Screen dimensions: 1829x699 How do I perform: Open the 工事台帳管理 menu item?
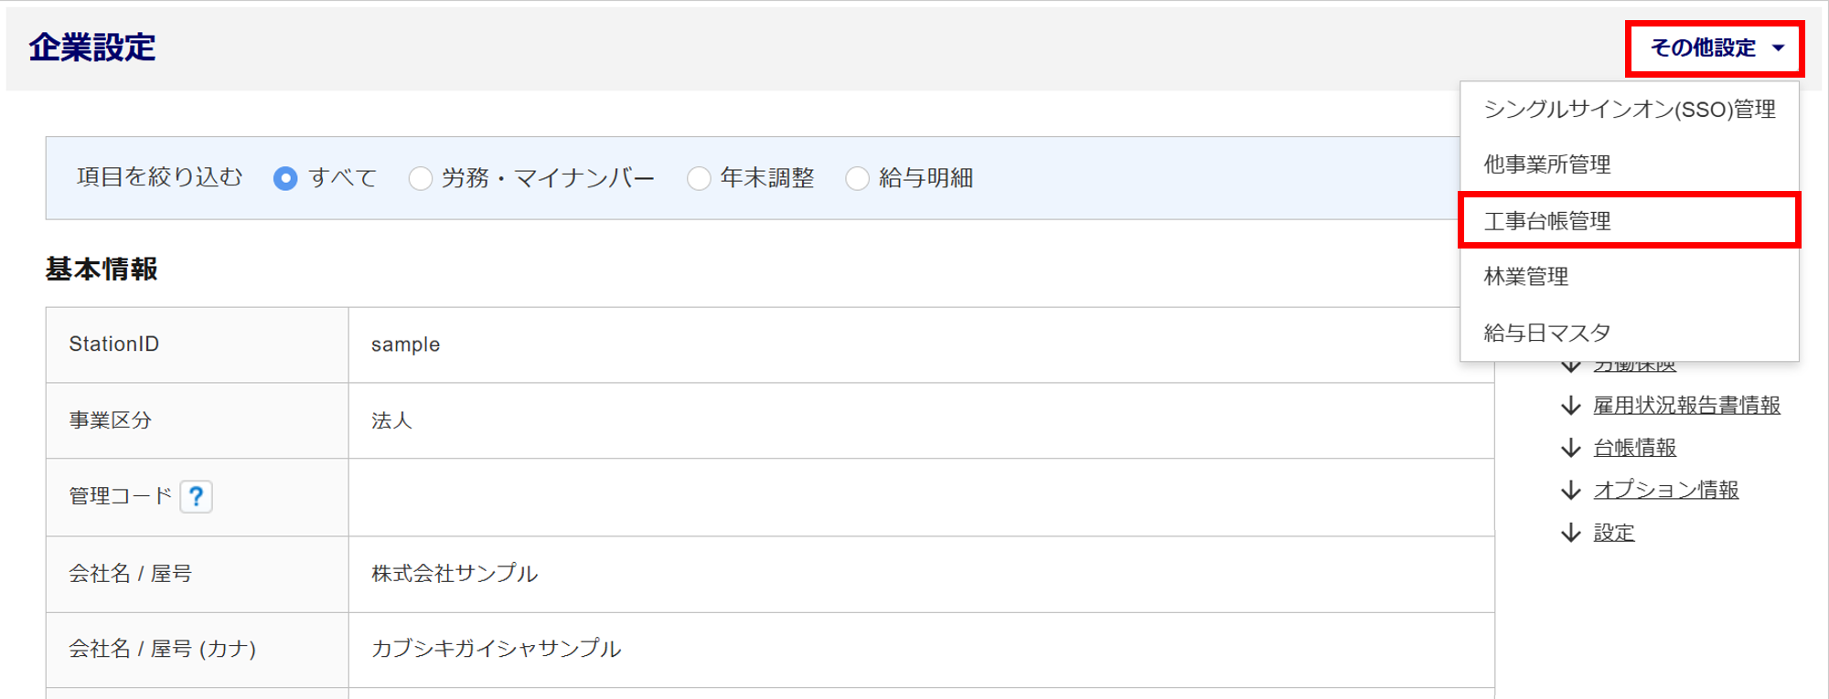(x=1547, y=221)
